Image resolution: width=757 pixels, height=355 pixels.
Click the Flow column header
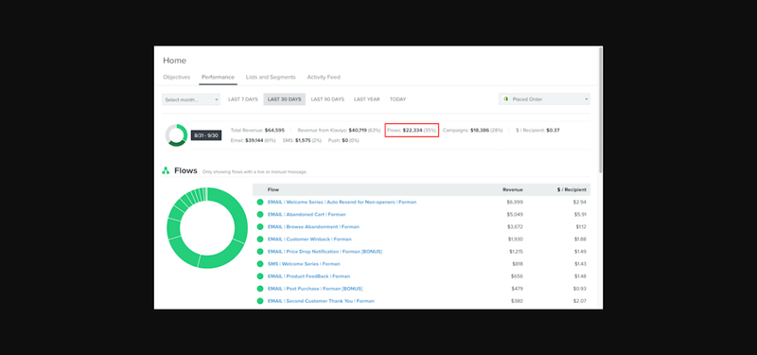[273, 190]
